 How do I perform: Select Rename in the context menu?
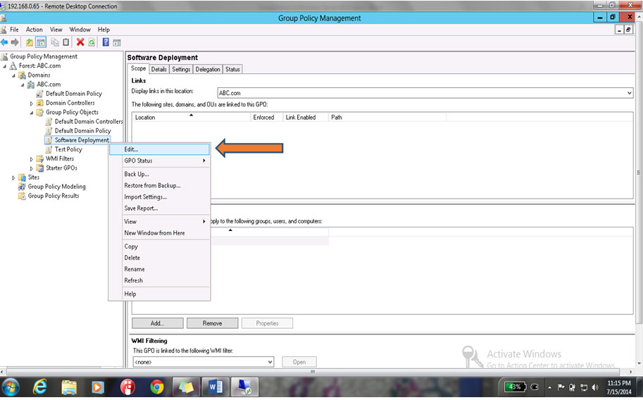[x=160, y=269]
